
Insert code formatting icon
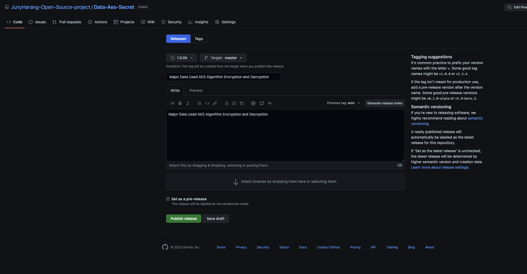(207, 103)
